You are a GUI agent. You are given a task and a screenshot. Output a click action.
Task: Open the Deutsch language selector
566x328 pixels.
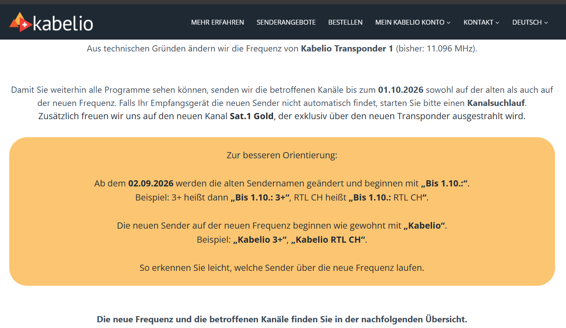[530, 22]
